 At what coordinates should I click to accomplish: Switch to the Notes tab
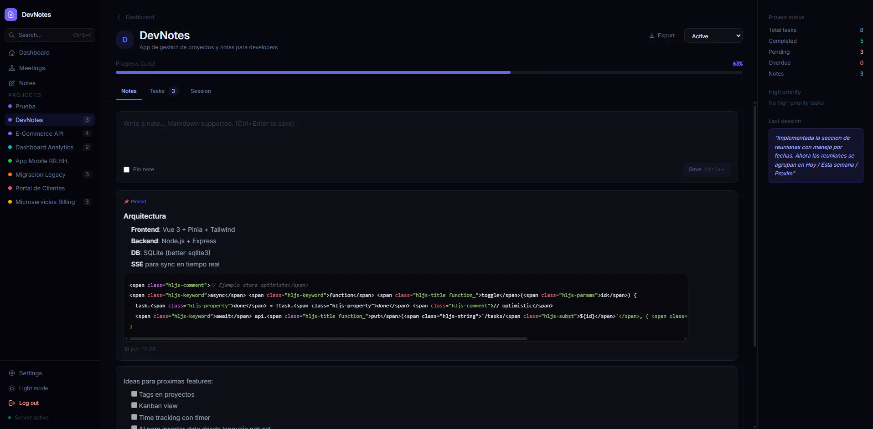coord(129,91)
